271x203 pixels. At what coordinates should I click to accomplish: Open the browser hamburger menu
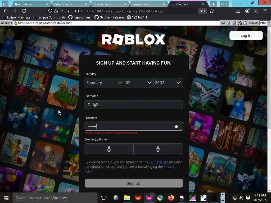pos(265,11)
